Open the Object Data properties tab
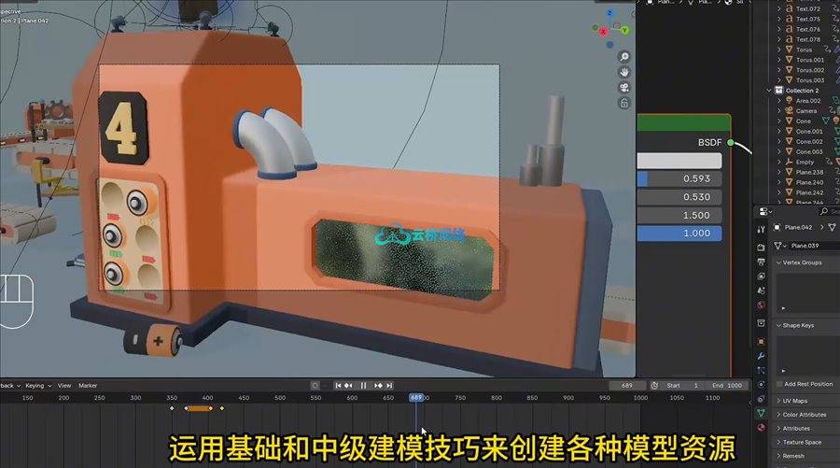This screenshot has height=468, width=840. 761,412
